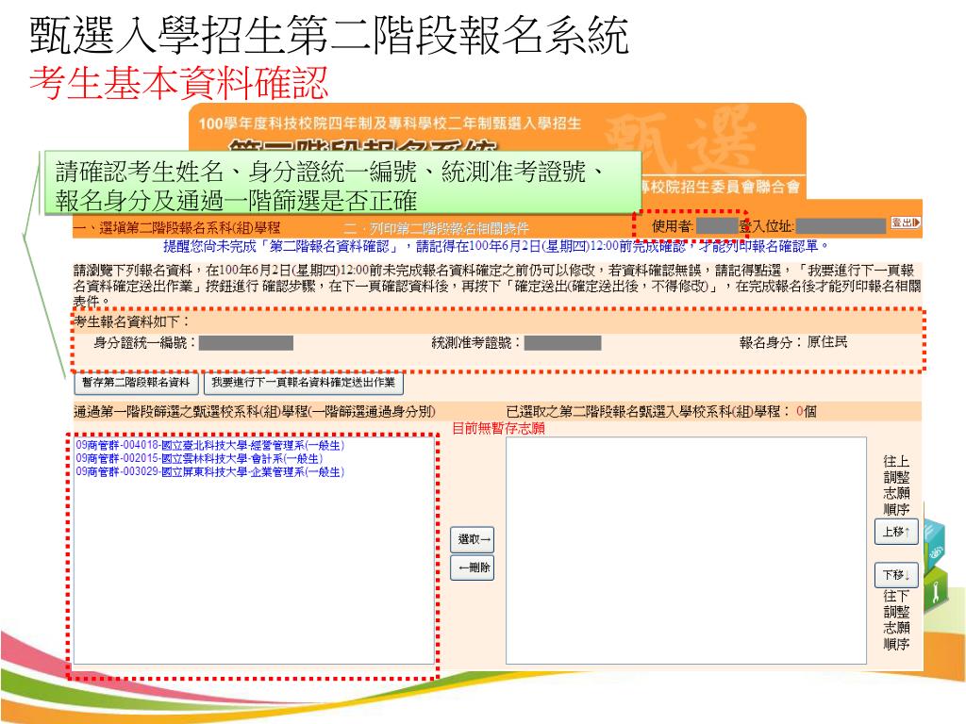Click the 上移↑ button
The height and width of the screenshot is (724, 966).
coord(896,532)
